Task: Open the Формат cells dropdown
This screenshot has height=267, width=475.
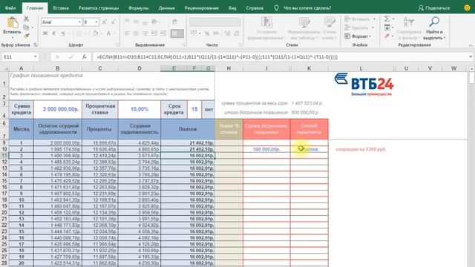Action: pos(358,36)
